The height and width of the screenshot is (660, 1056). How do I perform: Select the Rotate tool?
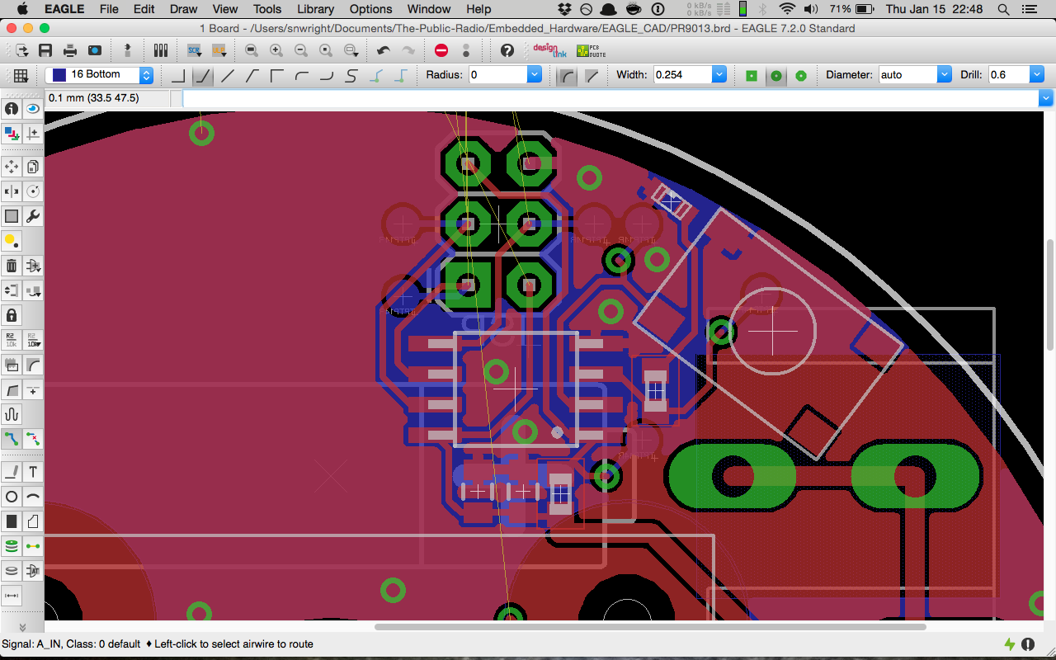click(x=33, y=191)
